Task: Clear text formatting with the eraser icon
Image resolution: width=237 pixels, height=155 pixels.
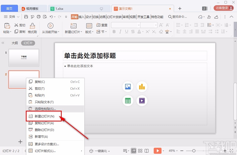Action: point(161,32)
